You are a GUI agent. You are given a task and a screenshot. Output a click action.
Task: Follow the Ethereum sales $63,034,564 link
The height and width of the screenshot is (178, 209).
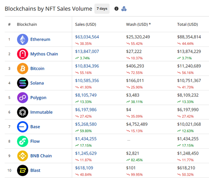tap(87, 37)
